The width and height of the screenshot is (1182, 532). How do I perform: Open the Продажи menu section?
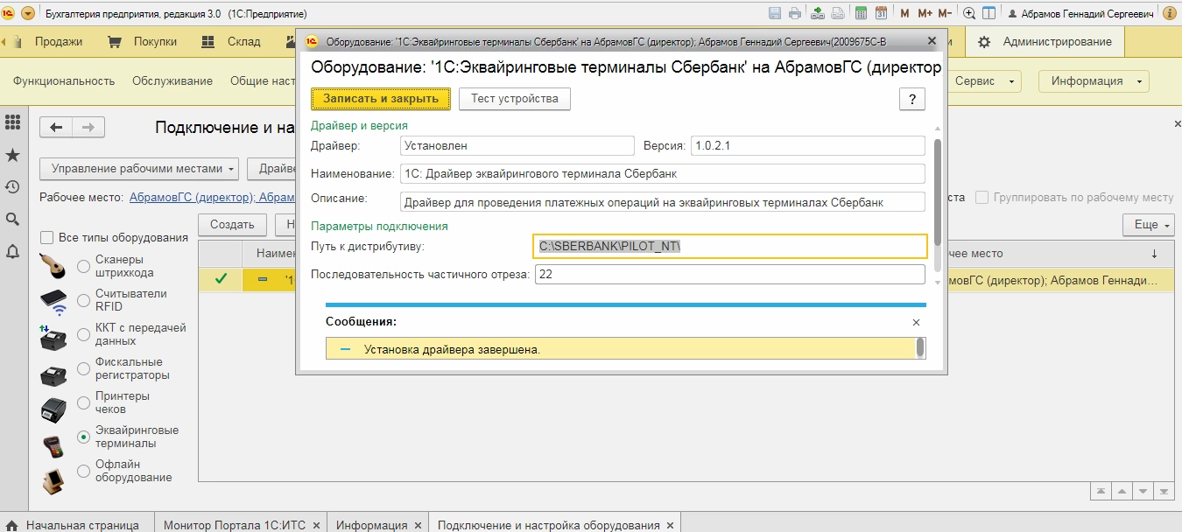tap(59, 41)
